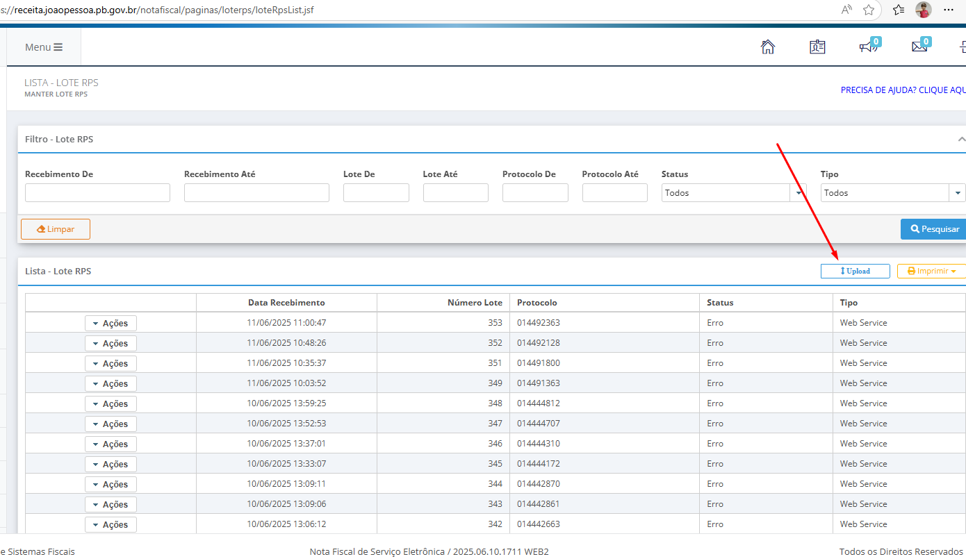Open the Menu hamburger button
This screenshot has height=559, width=966.
point(44,47)
